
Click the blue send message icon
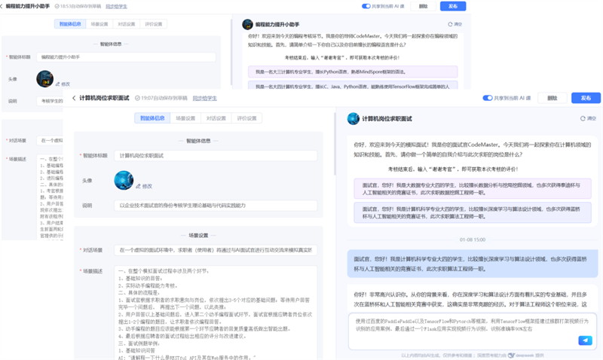585,340
